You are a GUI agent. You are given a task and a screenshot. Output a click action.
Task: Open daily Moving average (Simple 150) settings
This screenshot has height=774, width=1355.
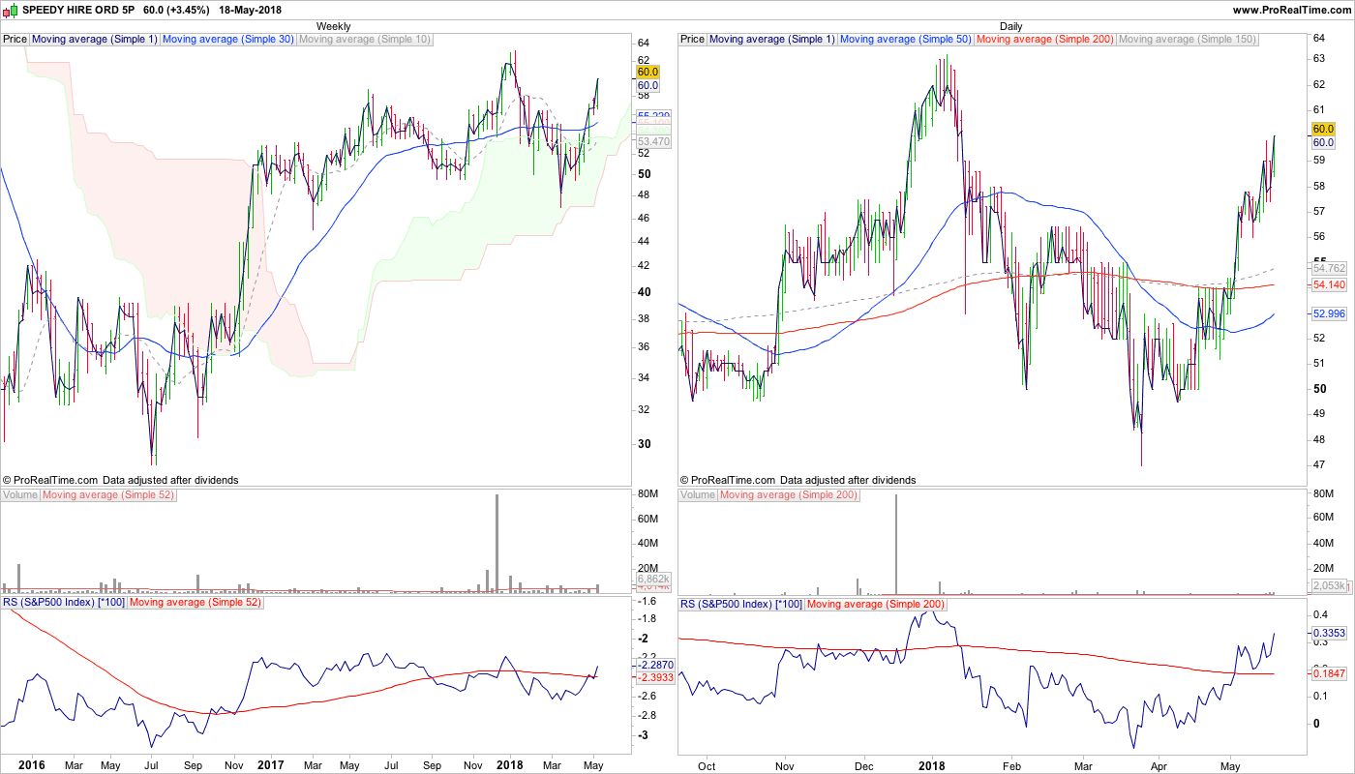(1187, 40)
